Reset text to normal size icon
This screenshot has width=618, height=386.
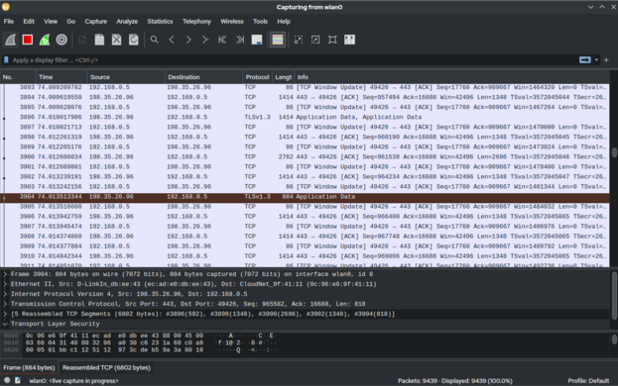pyautogui.click(x=332, y=40)
